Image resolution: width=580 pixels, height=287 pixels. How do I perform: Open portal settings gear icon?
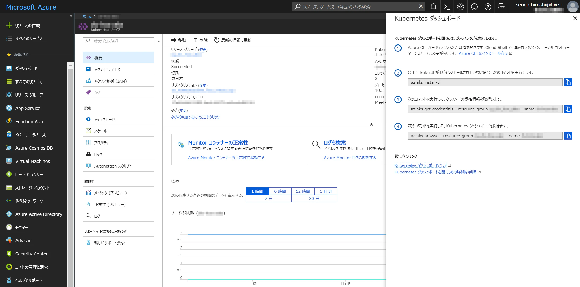pos(461,7)
